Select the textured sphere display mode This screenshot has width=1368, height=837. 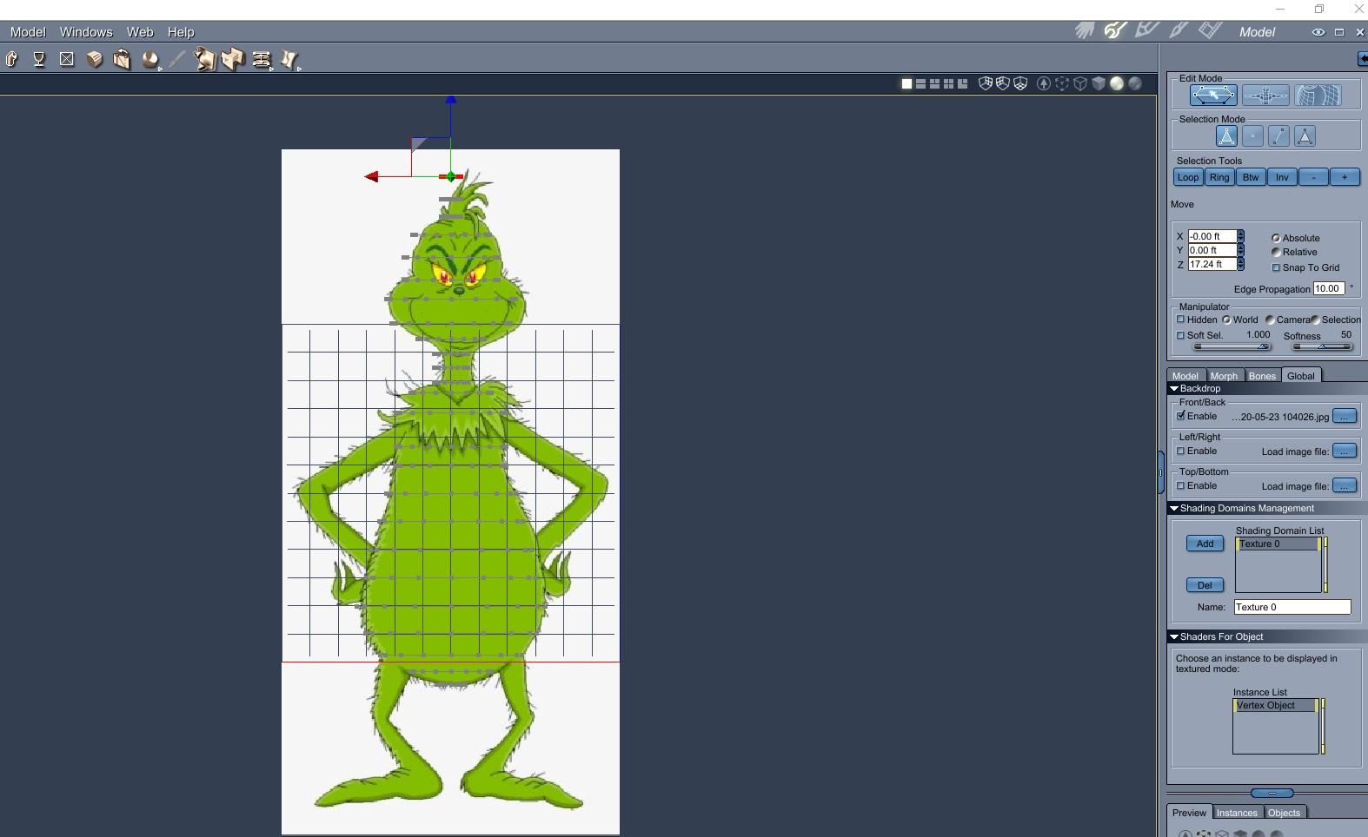tap(1135, 83)
